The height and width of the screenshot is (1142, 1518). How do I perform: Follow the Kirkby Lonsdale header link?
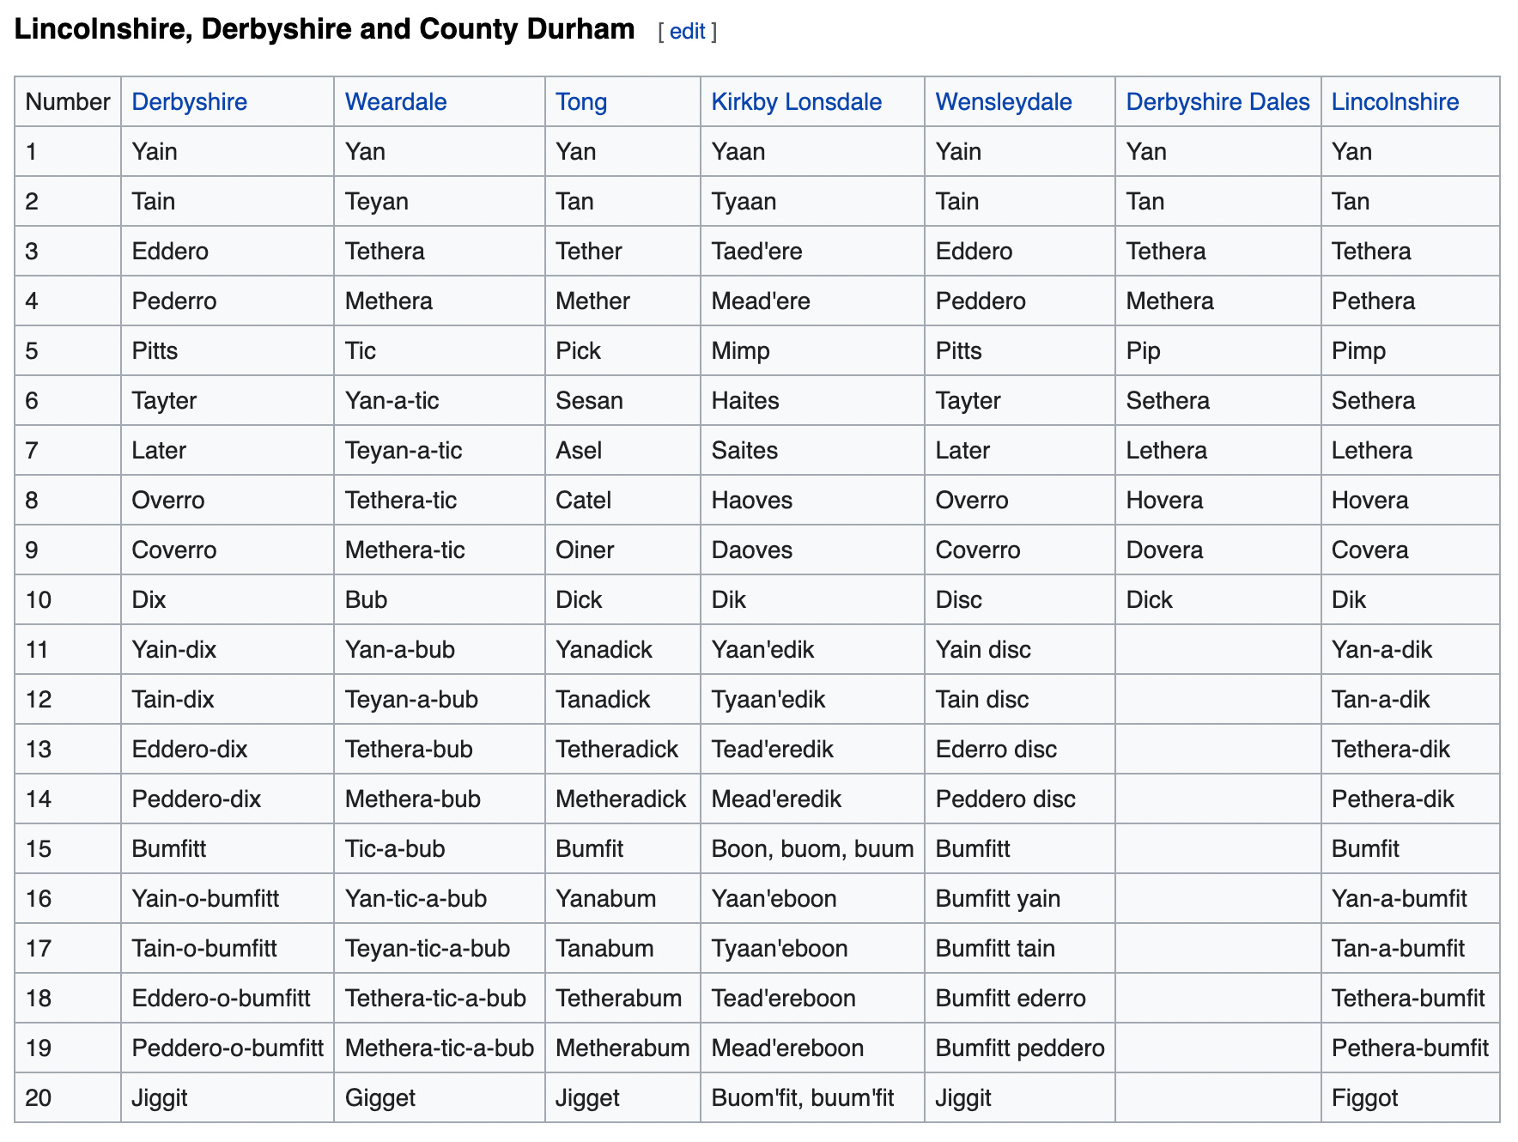point(797,102)
